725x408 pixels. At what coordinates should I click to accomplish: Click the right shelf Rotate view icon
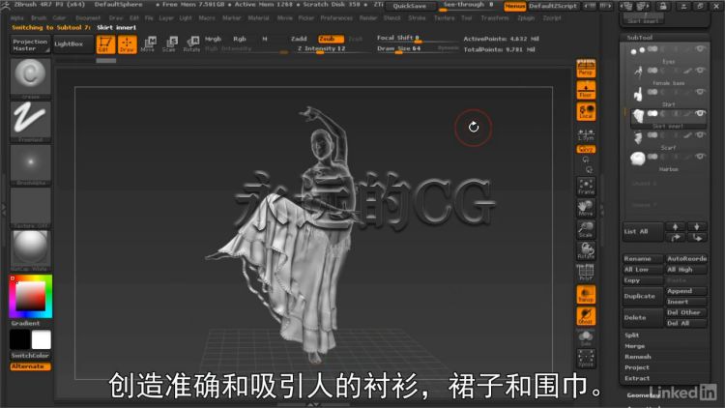coord(586,250)
